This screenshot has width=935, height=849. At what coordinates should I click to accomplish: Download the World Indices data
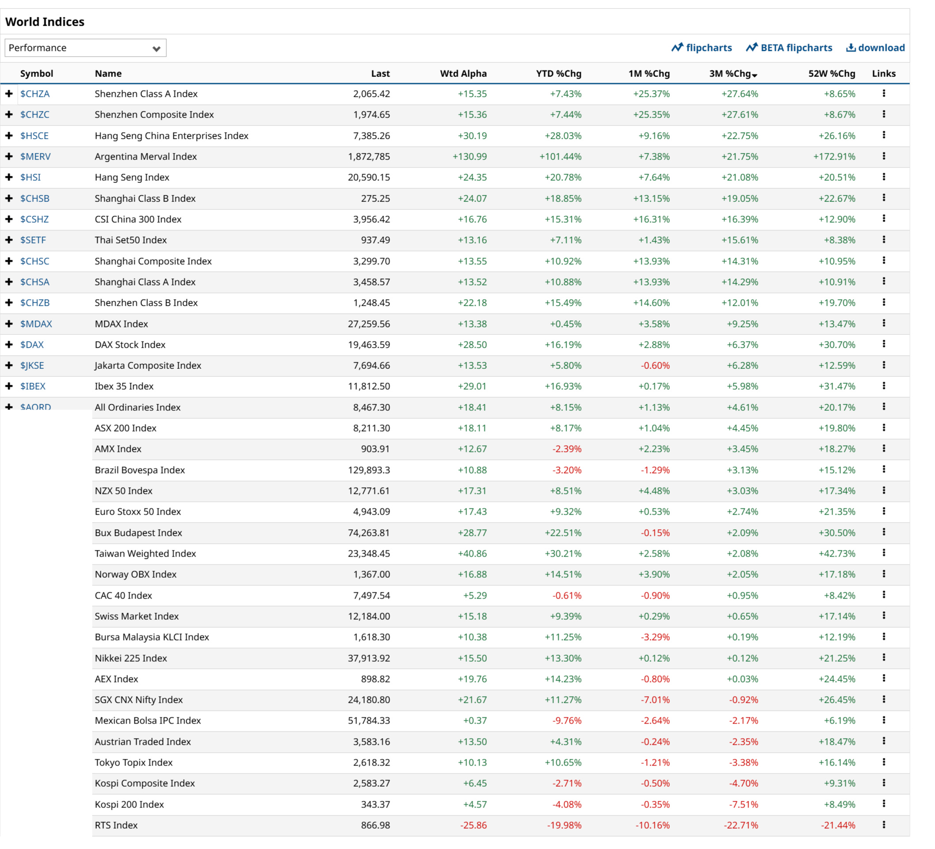[x=875, y=48]
